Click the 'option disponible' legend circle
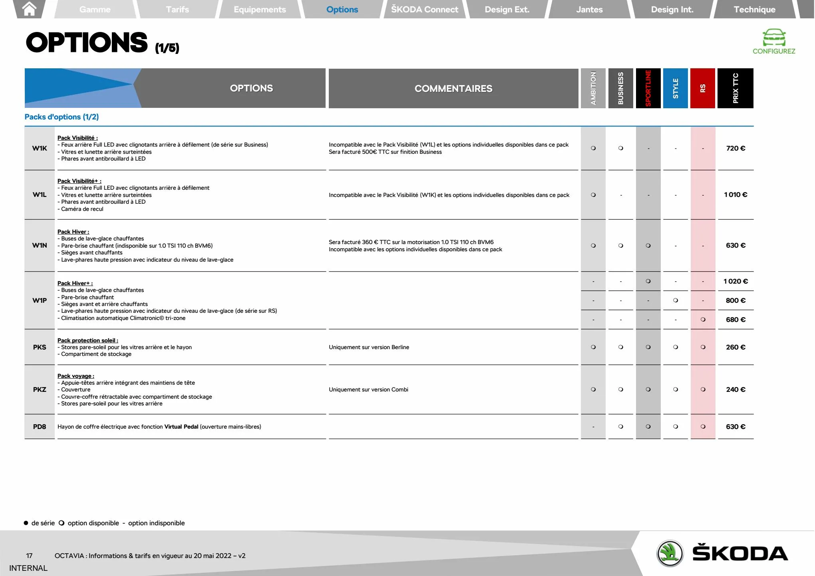 (62, 523)
